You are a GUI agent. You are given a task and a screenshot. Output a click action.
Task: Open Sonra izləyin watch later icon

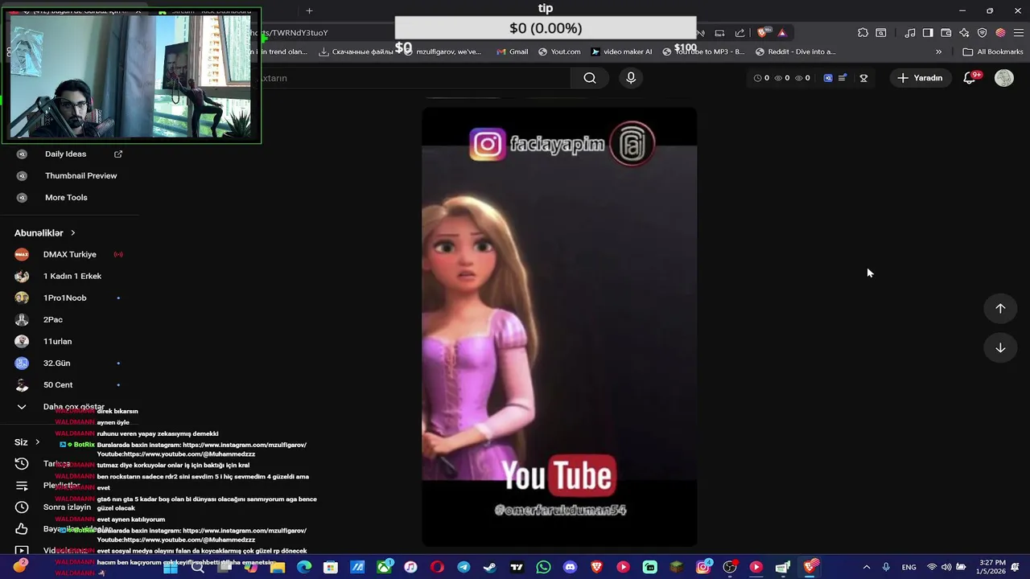coord(22,507)
